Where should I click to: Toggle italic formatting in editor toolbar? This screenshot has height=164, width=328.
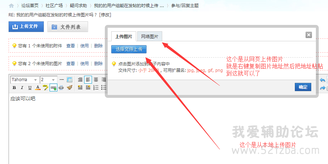(x=22, y=88)
